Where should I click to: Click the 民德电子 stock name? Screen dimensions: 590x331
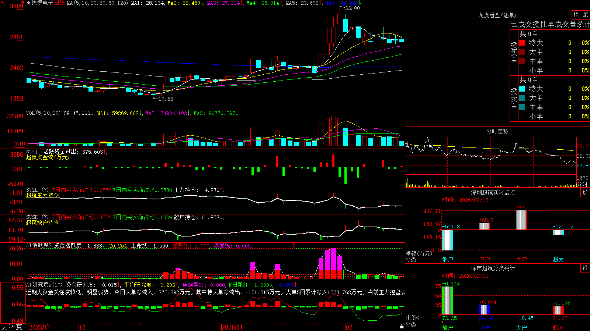(42, 3)
